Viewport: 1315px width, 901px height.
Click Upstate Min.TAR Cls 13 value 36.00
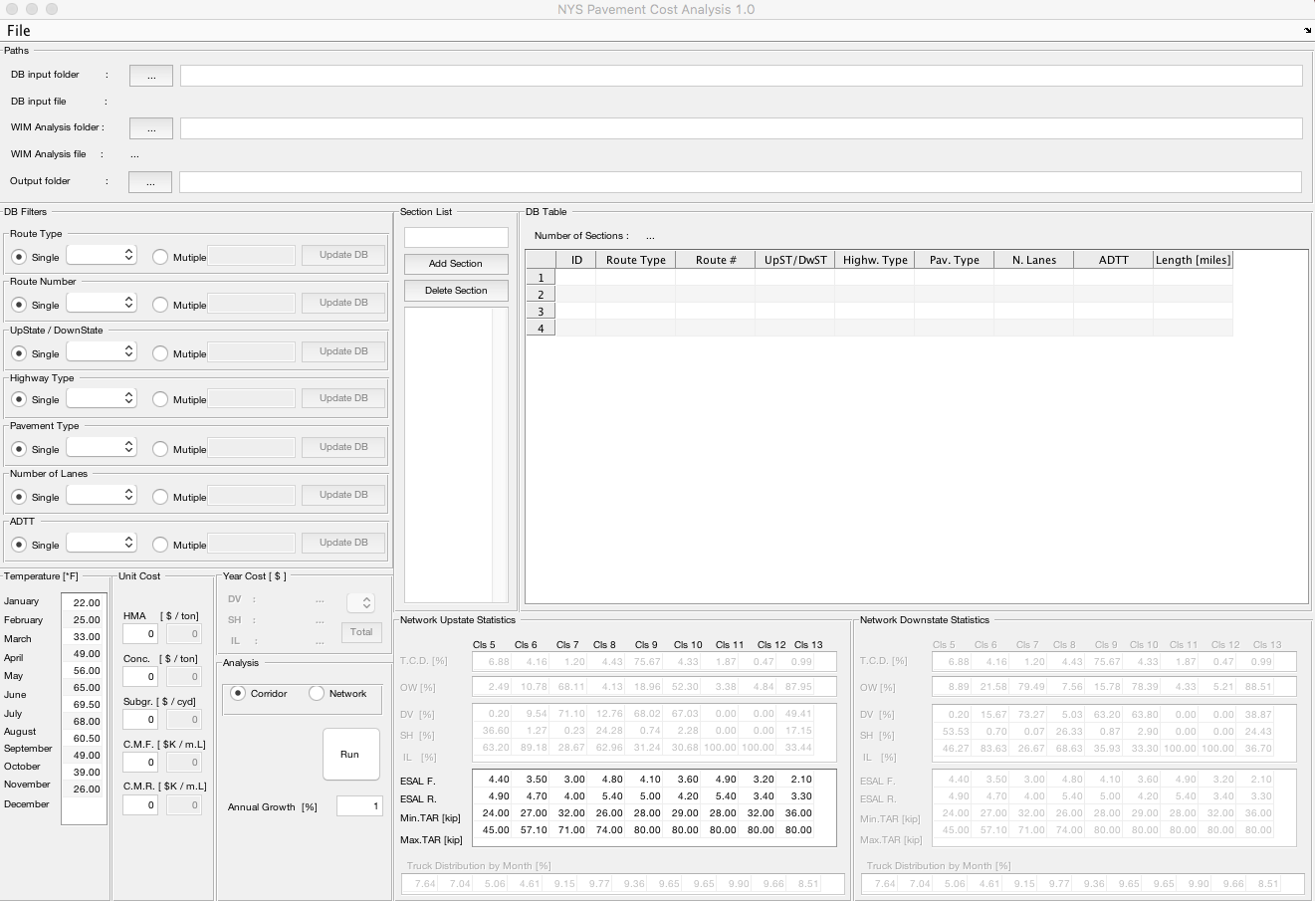coord(797,813)
